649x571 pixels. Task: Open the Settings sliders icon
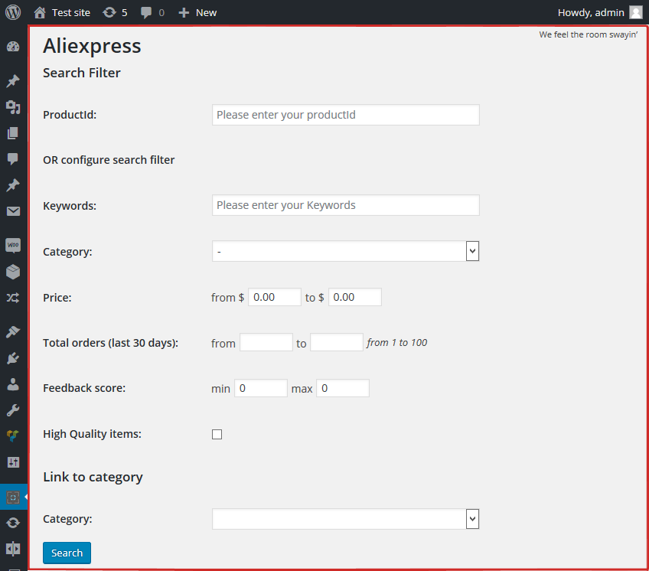tap(13, 462)
